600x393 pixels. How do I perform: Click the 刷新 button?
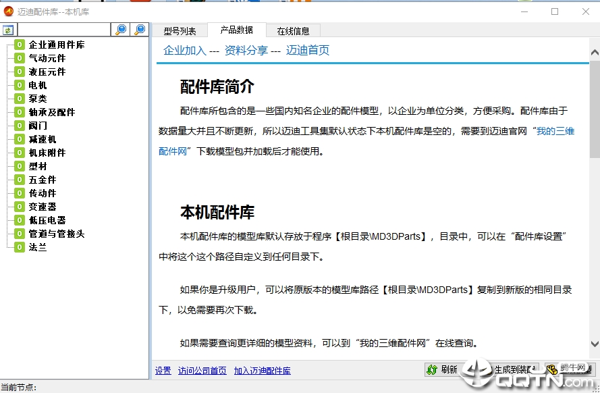tap(443, 369)
